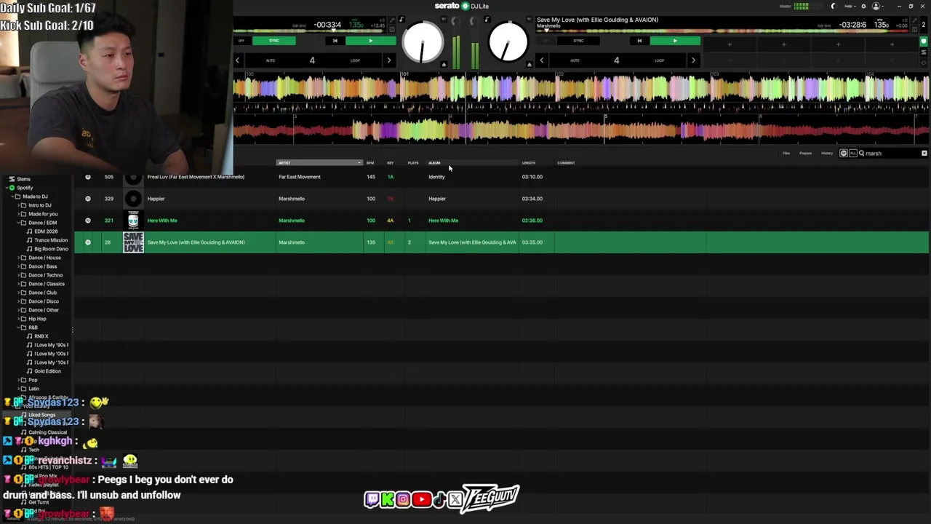Sort by the BPM column header
This screenshot has width=931, height=524.
click(x=370, y=163)
